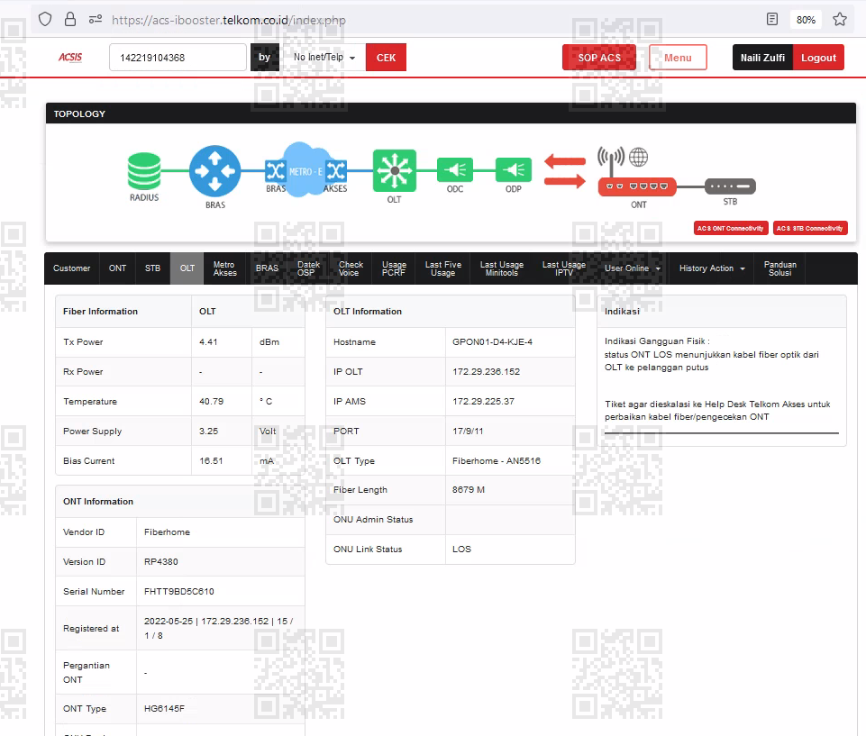
Task: Open the Metro Akses tab
Action: point(224,268)
